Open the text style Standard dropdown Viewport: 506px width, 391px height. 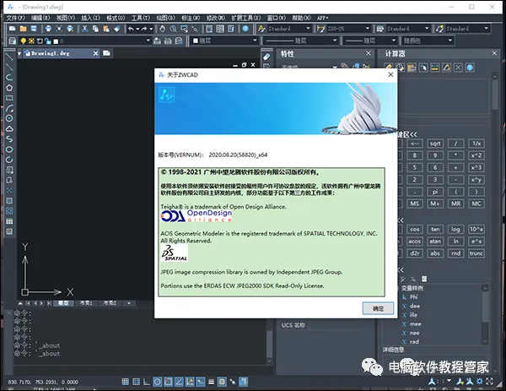288,29
